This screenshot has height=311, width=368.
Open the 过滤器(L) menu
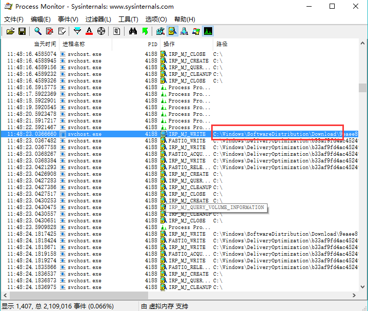click(98, 19)
